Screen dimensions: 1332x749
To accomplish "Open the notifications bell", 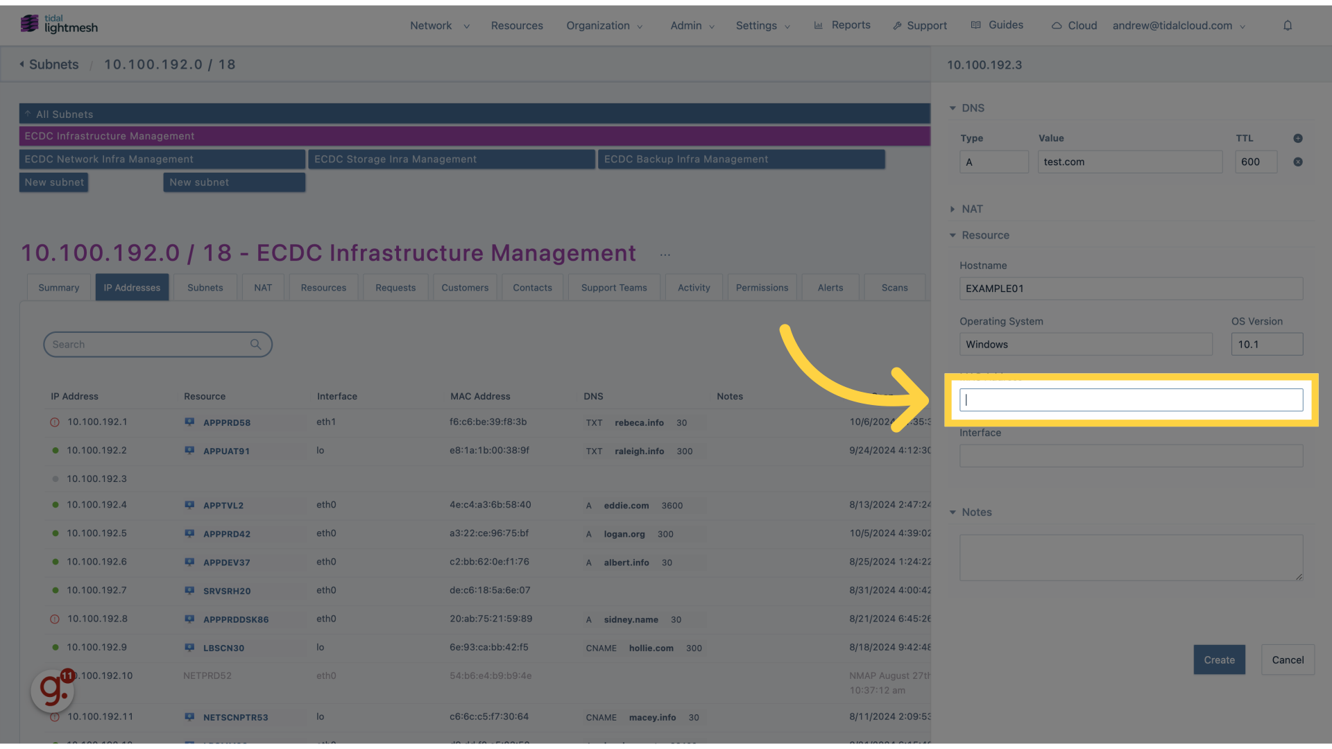I will [1288, 26].
